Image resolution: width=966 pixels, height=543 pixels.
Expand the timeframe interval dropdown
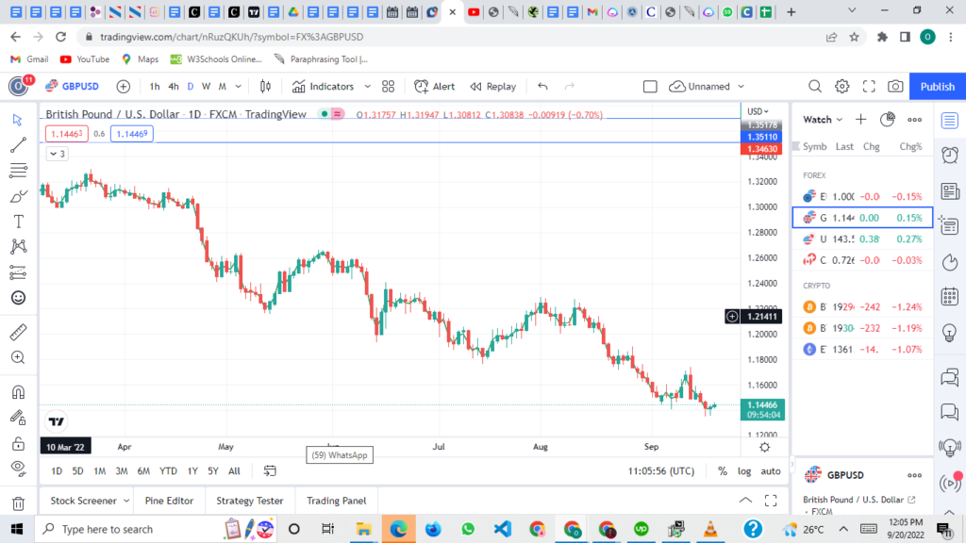(x=239, y=86)
